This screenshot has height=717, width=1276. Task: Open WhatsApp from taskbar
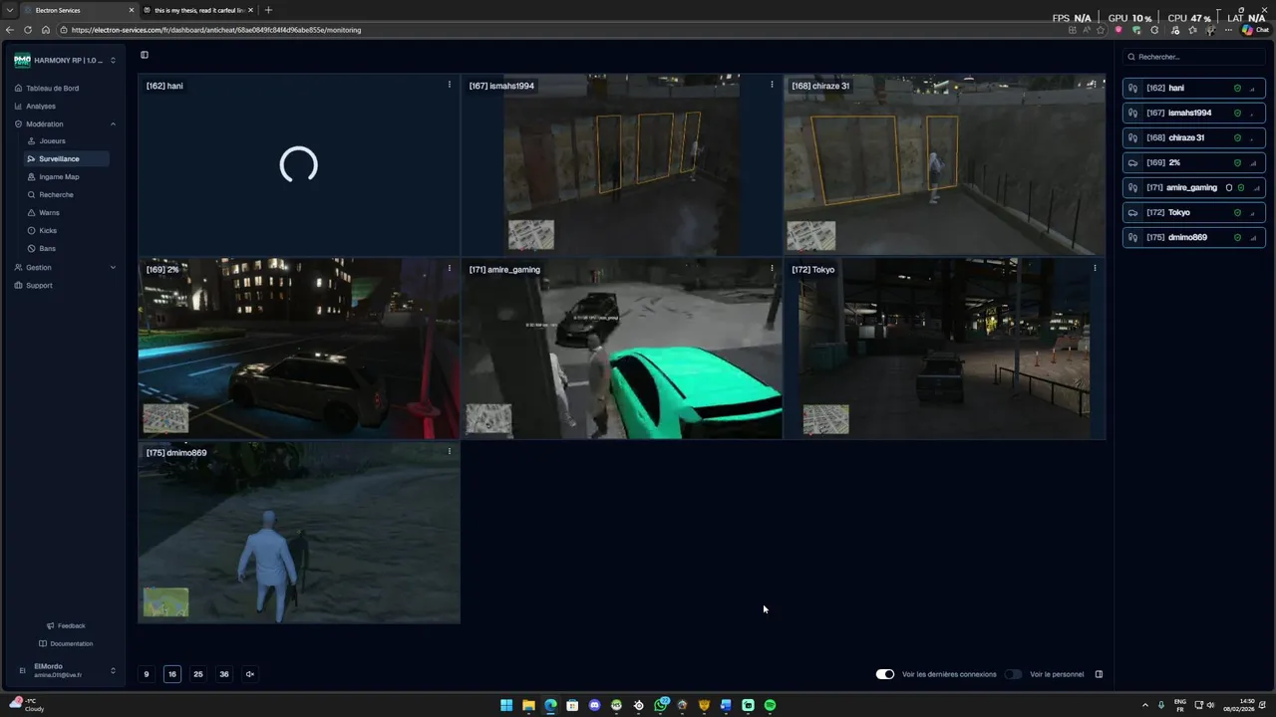pyautogui.click(x=660, y=705)
